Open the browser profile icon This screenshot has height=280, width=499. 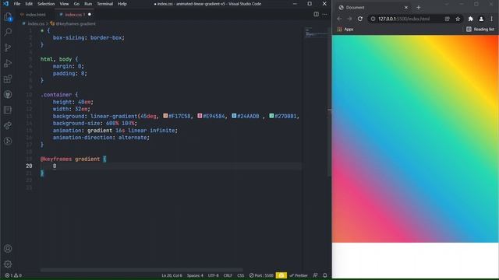tap(481, 19)
